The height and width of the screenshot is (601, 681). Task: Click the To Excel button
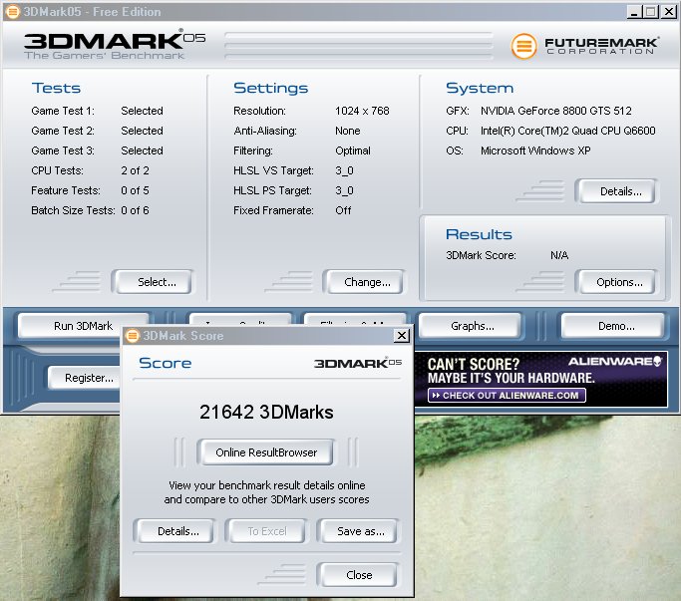coord(266,531)
